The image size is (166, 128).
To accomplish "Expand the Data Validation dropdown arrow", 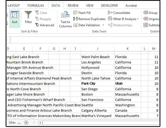I will click(103, 25).
